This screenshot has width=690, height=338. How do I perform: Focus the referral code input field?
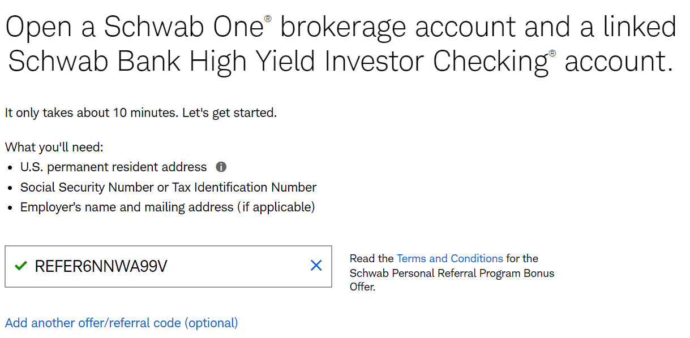238,266
